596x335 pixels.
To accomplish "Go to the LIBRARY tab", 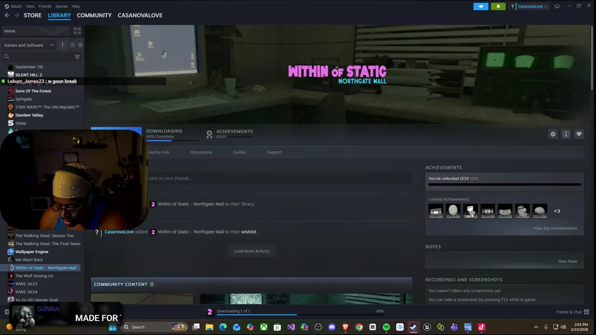I will tap(59, 15).
